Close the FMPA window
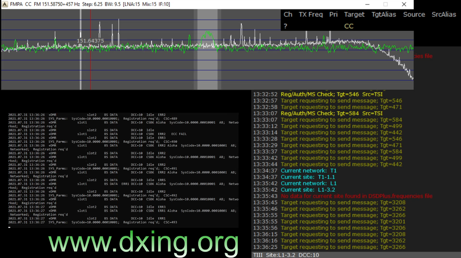The image size is (461, 258). pos(404,4)
